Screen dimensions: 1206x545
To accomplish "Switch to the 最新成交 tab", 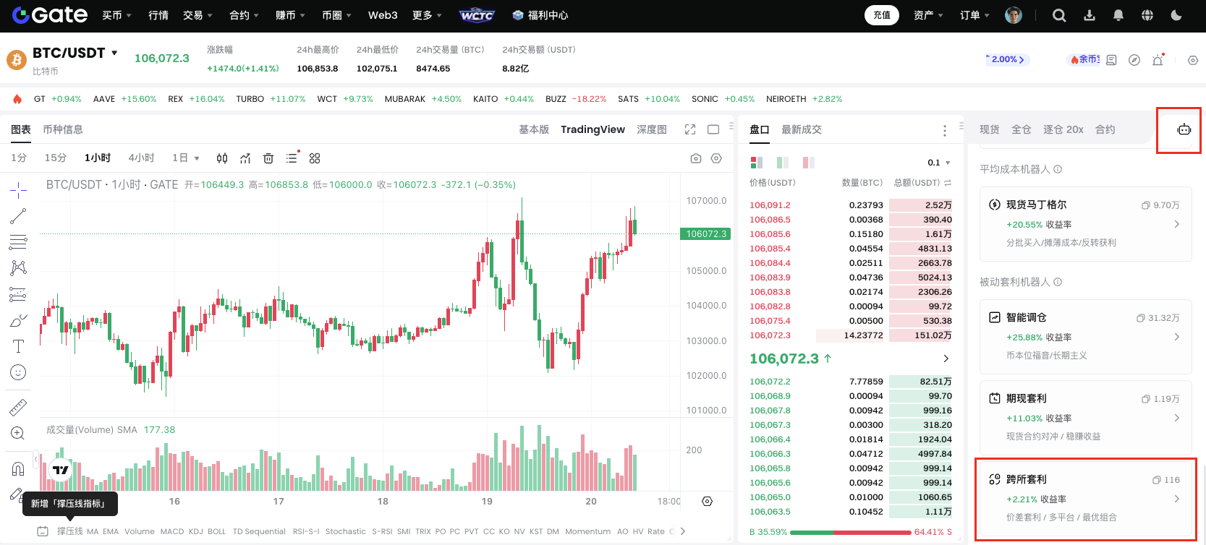I will point(801,129).
